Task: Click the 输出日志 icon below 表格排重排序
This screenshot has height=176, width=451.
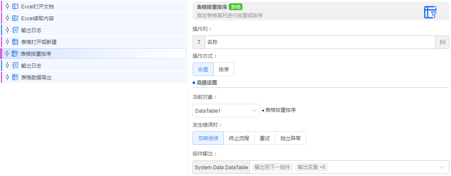Action: (x=15, y=65)
